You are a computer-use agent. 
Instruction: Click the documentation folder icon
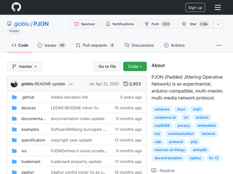click(14, 119)
